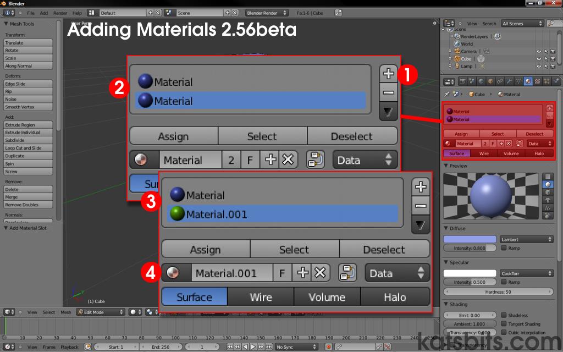Screen dimensions: 563x352
Task: Enable the Cubic Interpolation checkbox
Action: [504, 332]
